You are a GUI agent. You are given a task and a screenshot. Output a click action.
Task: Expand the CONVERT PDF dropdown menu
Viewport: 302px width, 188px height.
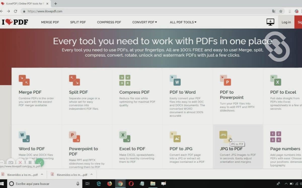pyautogui.click(x=144, y=22)
